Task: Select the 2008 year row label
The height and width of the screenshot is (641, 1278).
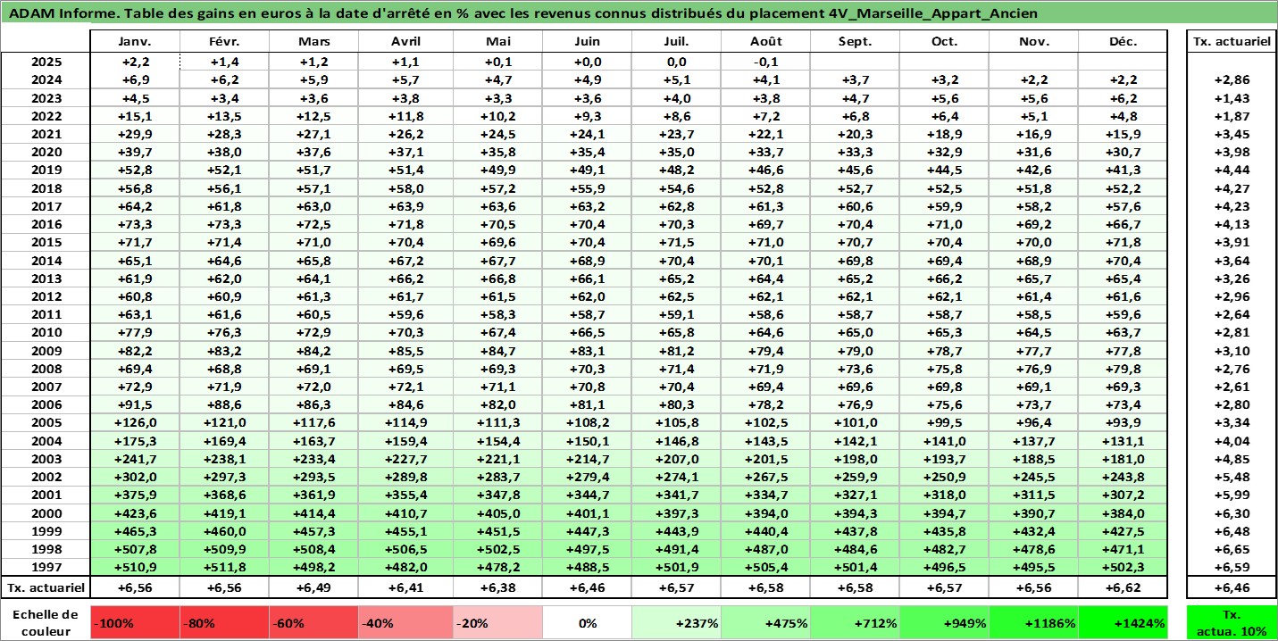Action: click(46, 369)
